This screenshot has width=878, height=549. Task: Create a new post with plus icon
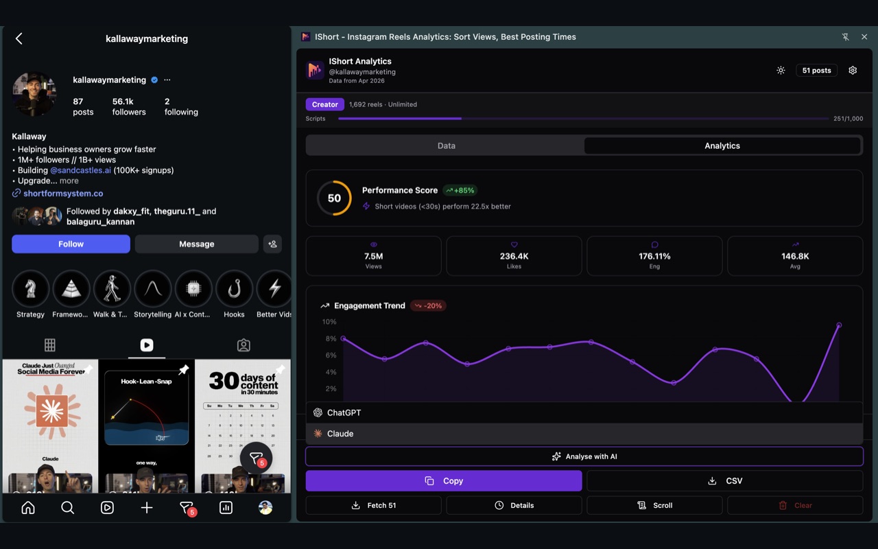pyautogui.click(x=147, y=508)
